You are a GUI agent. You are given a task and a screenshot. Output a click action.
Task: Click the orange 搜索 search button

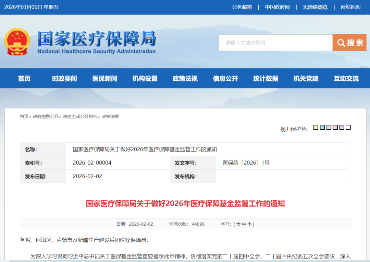[349, 43]
